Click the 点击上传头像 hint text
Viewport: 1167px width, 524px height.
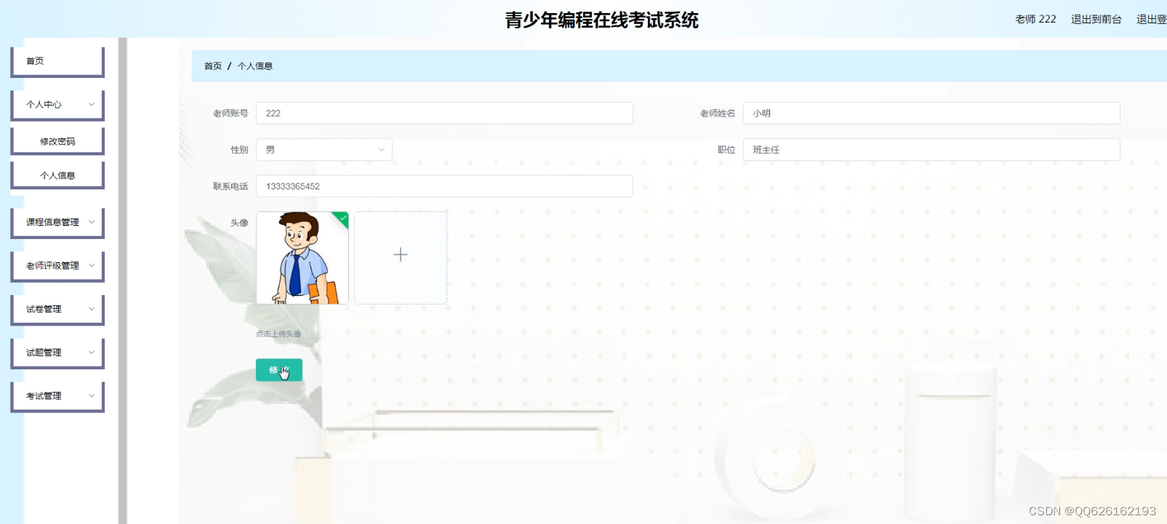[x=278, y=334]
